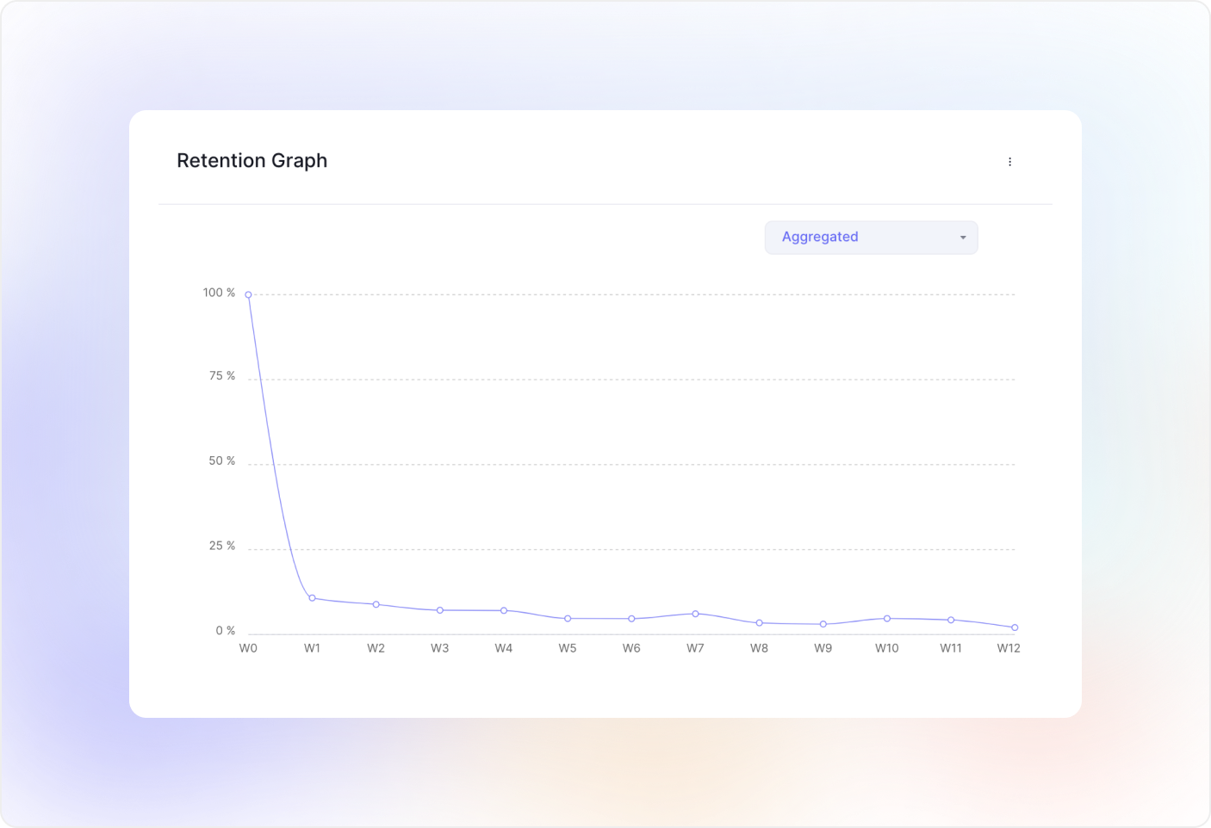Click the W3 point on the line
1211x828 pixels.
coord(440,610)
